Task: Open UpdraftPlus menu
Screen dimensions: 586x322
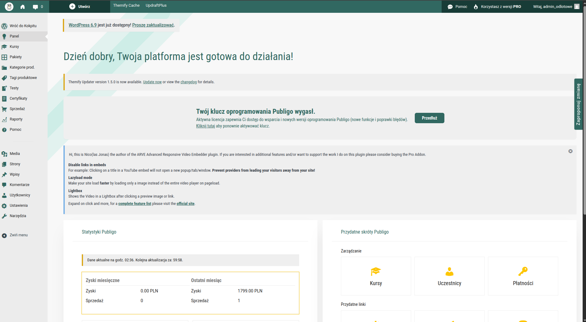Action: 156,5
